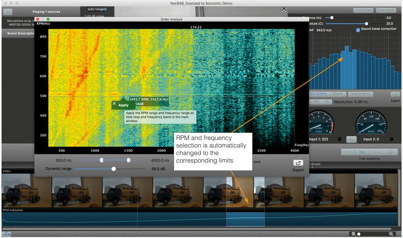Click the zoom-in magnifier on timeline

391,234
